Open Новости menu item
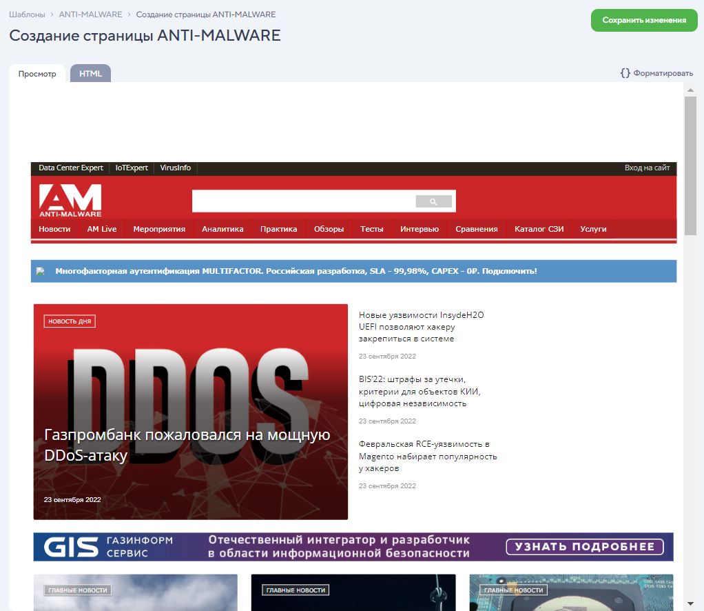Screen dimensions: 704x611 (x=55, y=229)
